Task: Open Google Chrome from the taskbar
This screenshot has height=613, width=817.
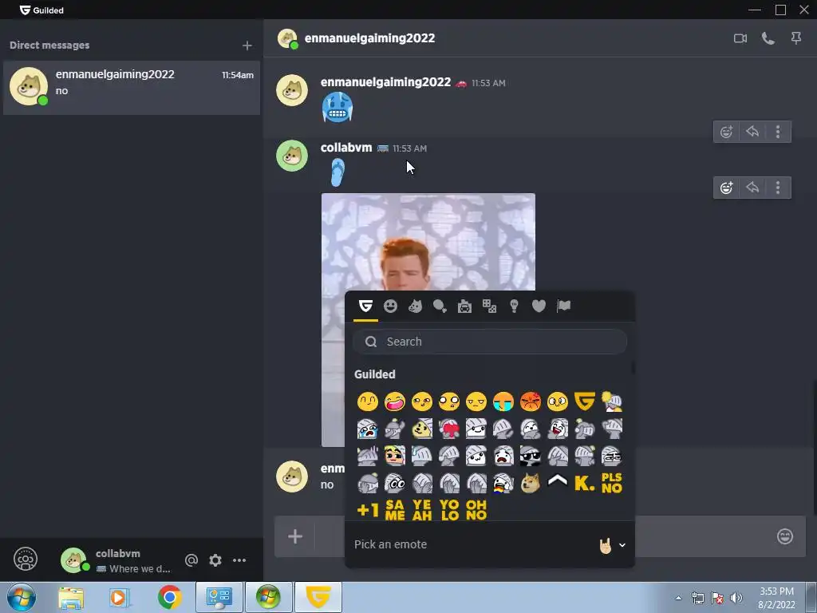Action: [x=169, y=597]
